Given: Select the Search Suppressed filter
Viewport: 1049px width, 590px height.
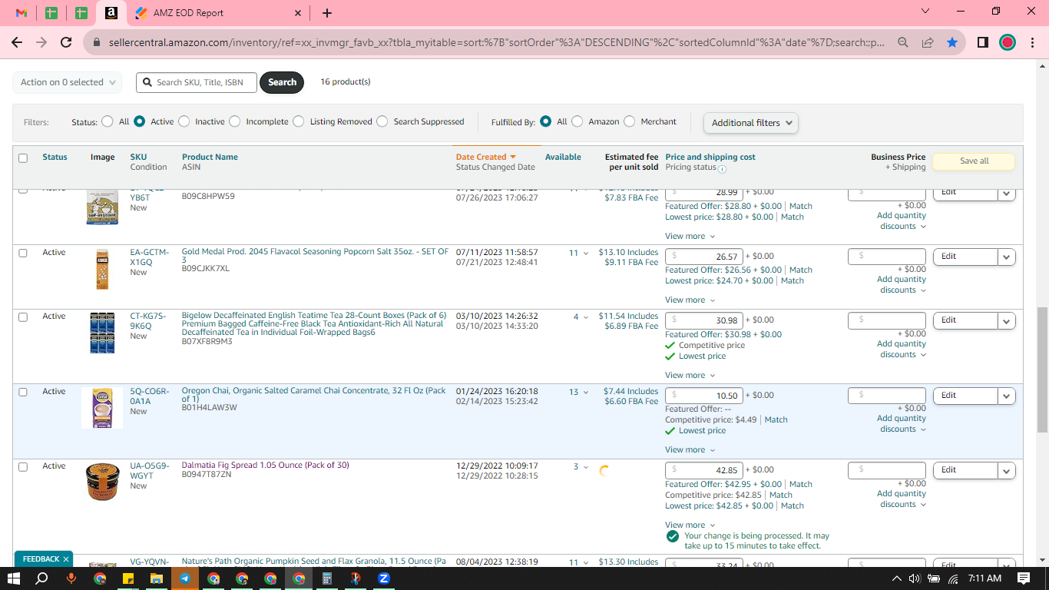Looking at the screenshot, I should (382, 121).
